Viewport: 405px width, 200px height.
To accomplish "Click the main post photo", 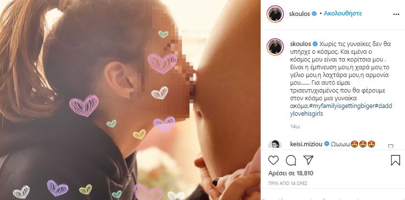I will pos(130,100).
